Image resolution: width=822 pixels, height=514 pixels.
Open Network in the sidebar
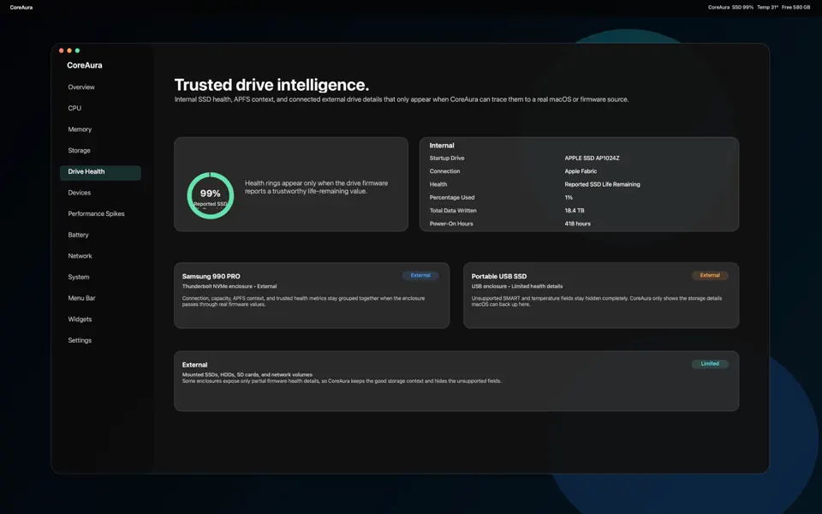tap(80, 256)
